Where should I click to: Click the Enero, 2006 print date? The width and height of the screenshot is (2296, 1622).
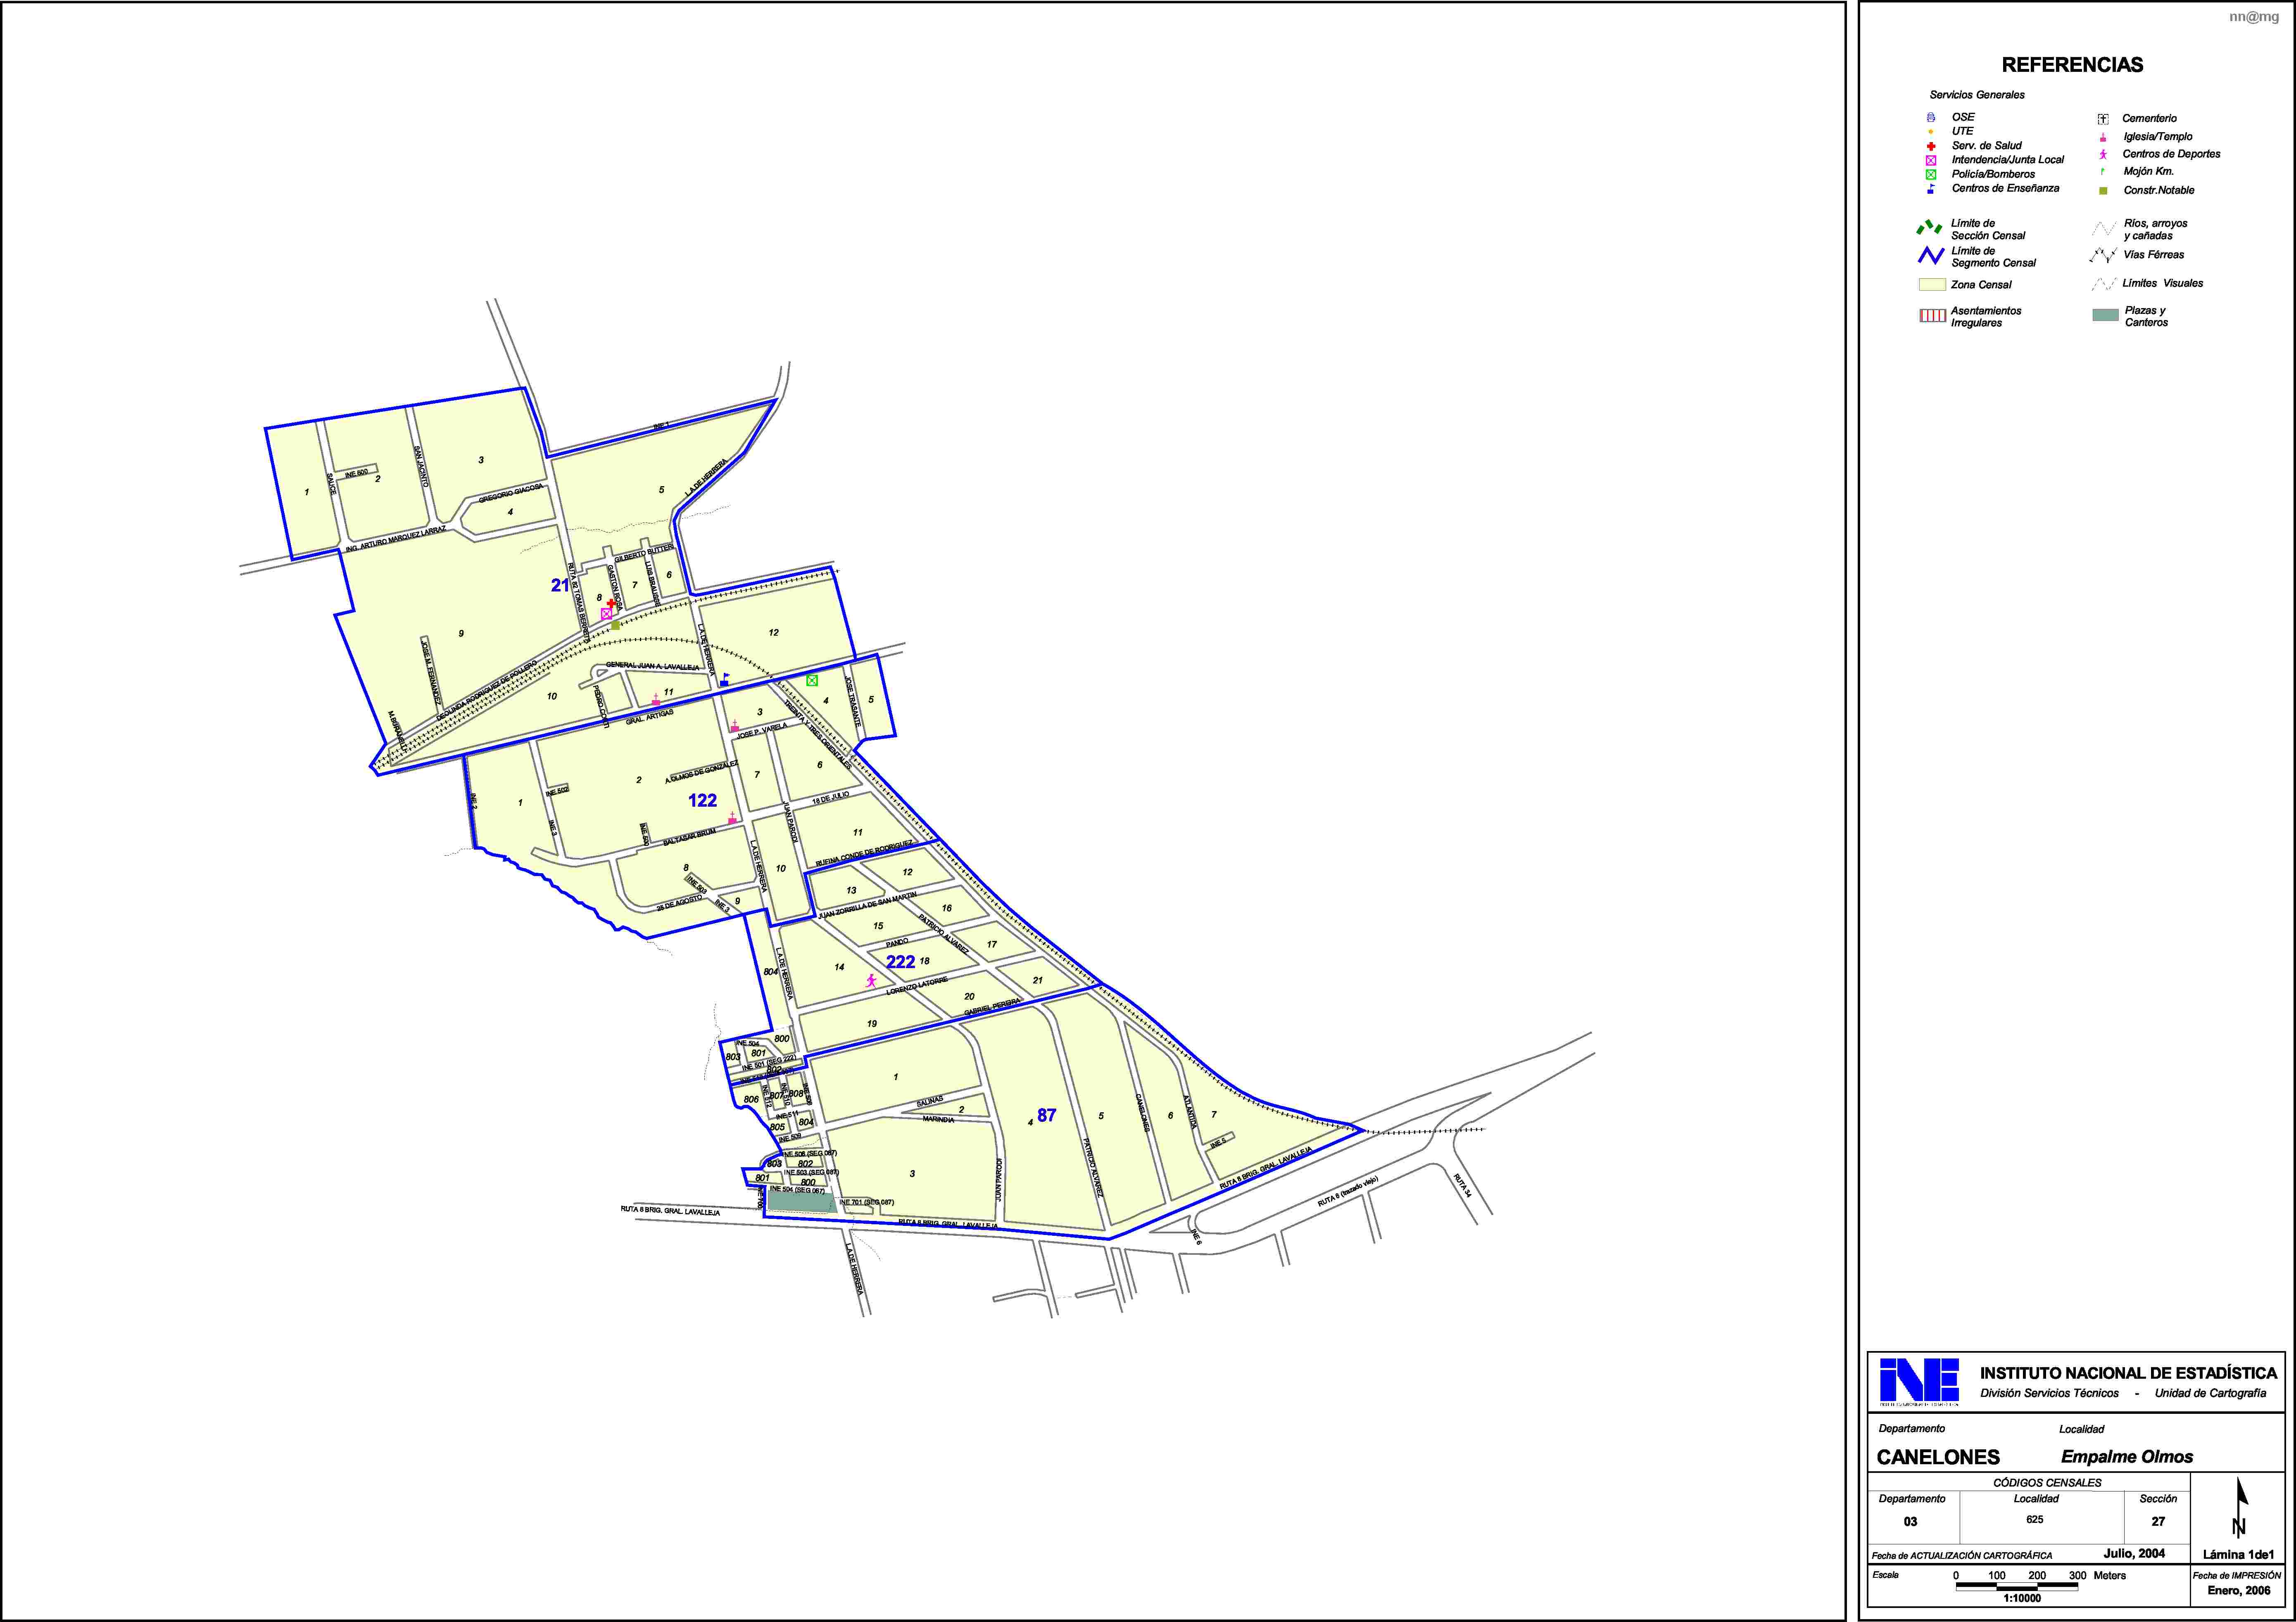click(x=2239, y=1590)
